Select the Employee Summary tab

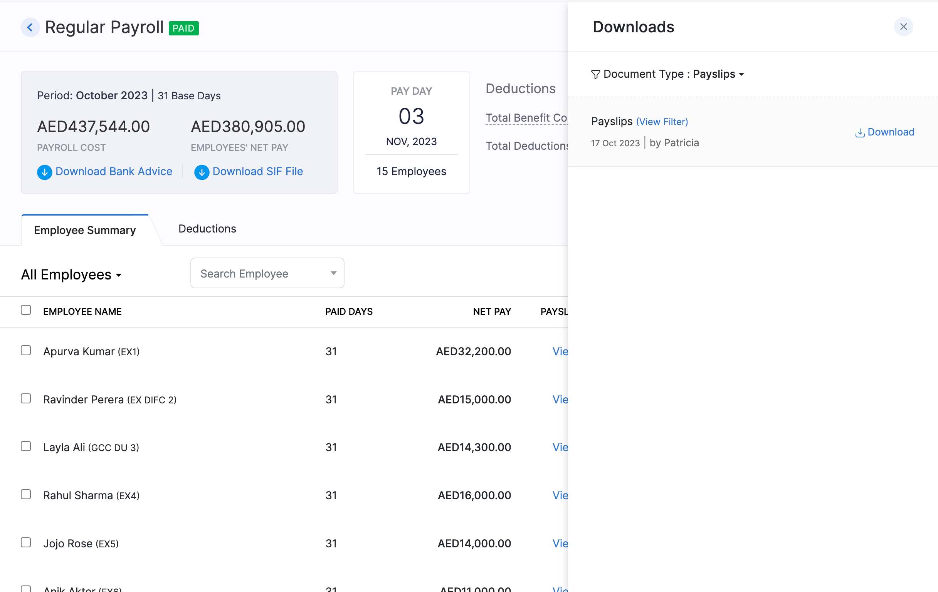tap(85, 229)
